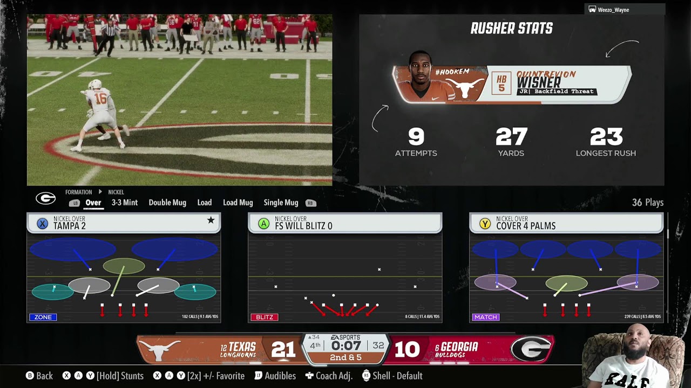
Task: Switch to the Load Mug tab
Action: [x=238, y=203]
